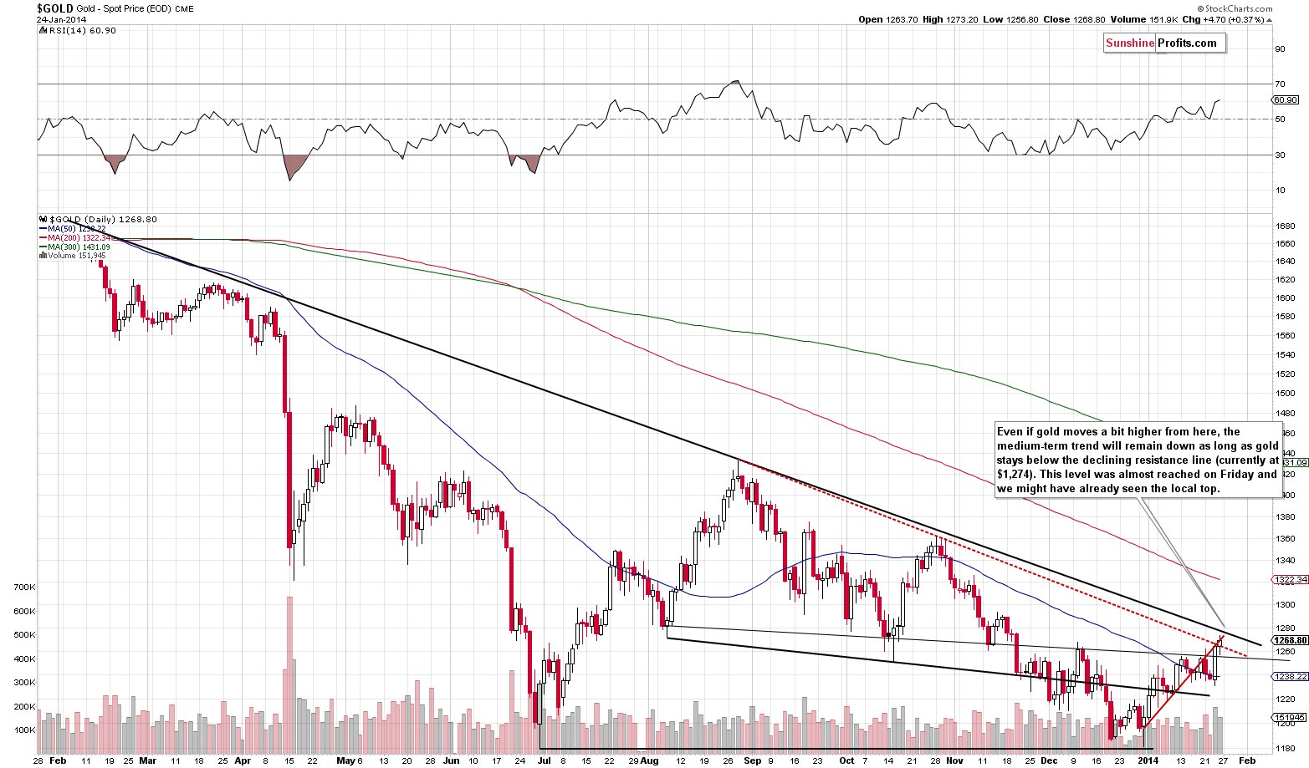Click the Open 1263.70 value
This screenshot has height=768, width=1309.
[888, 19]
